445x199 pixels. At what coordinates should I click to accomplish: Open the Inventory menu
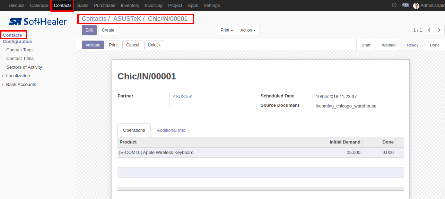pyautogui.click(x=130, y=6)
